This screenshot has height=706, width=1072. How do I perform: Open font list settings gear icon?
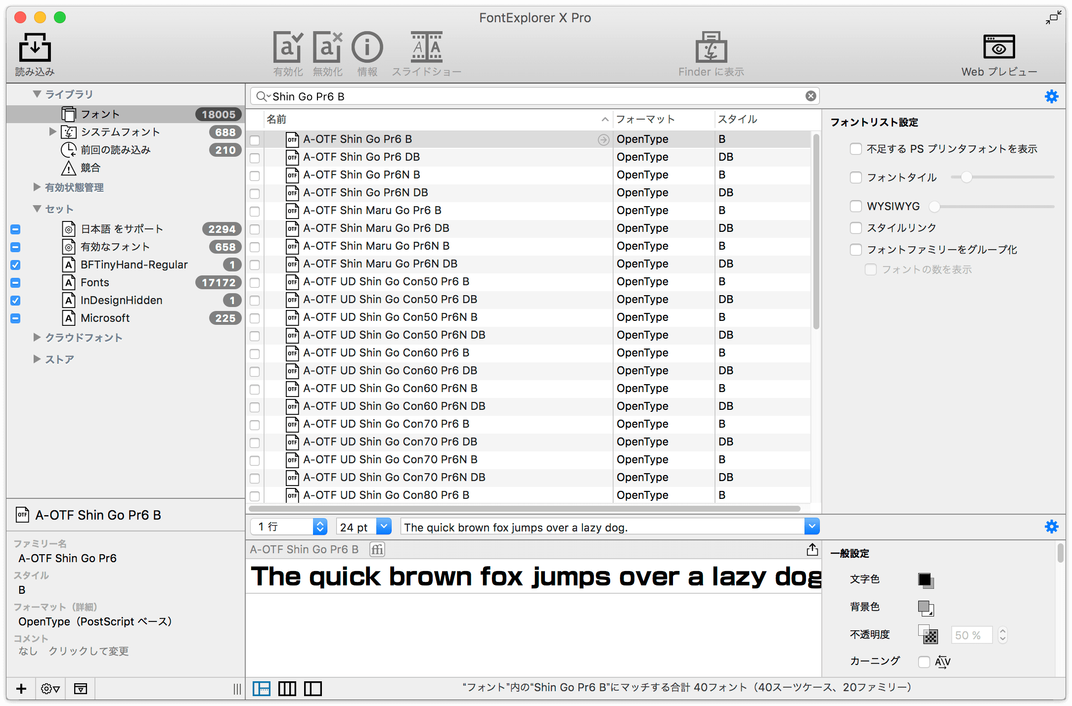coord(1051,96)
